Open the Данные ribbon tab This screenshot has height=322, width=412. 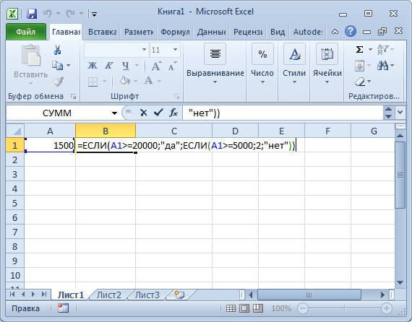[211, 32]
